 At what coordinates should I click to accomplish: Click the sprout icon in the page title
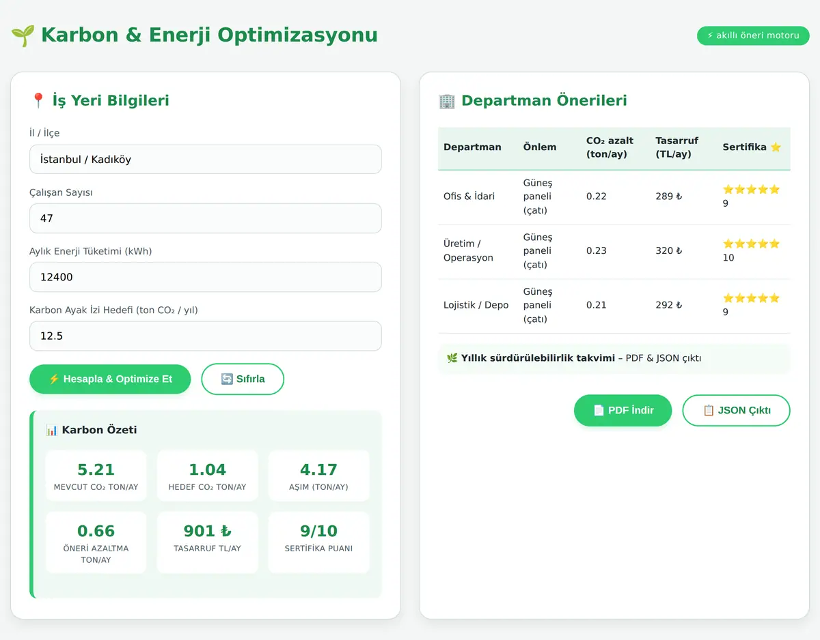coord(23,35)
